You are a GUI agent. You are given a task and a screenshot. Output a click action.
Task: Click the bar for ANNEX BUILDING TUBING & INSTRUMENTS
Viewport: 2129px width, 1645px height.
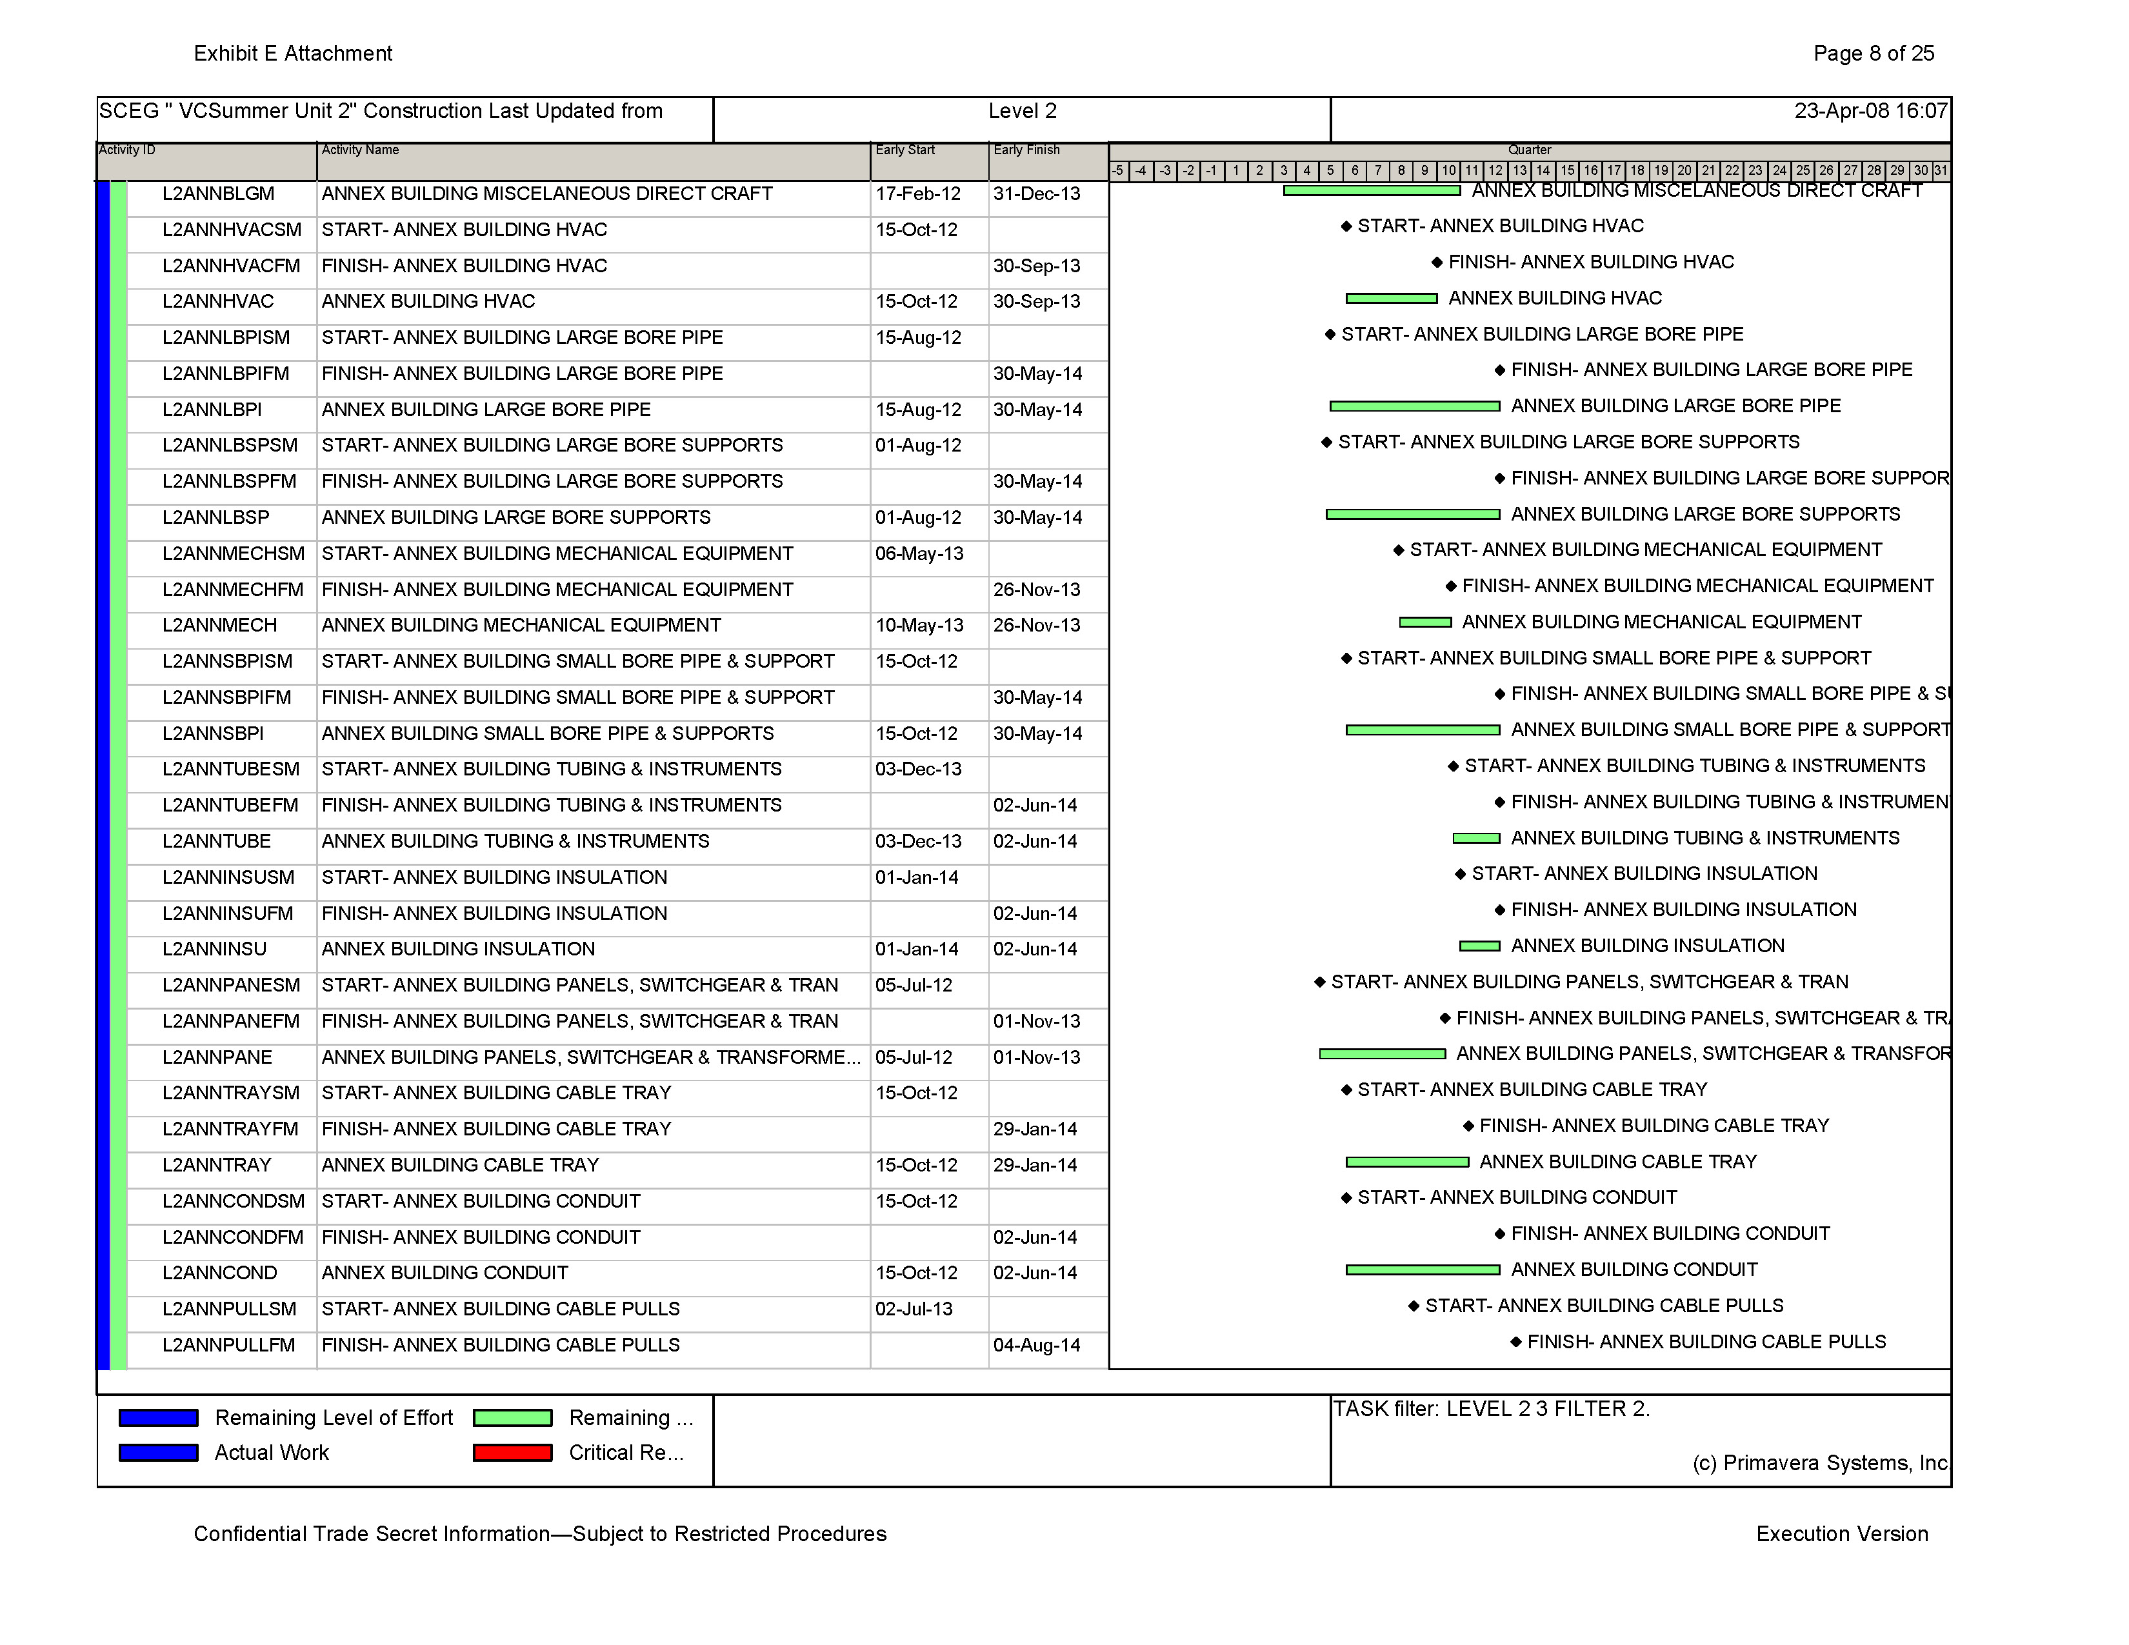pos(1476,838)
